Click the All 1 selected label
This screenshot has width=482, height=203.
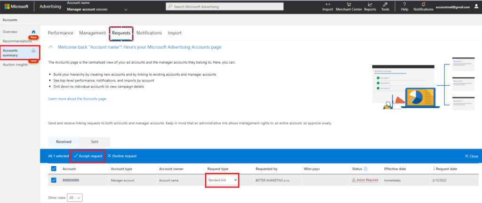(x=58, y=156)
